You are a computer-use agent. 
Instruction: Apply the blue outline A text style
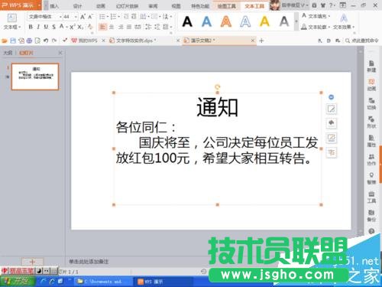[245, 21]
